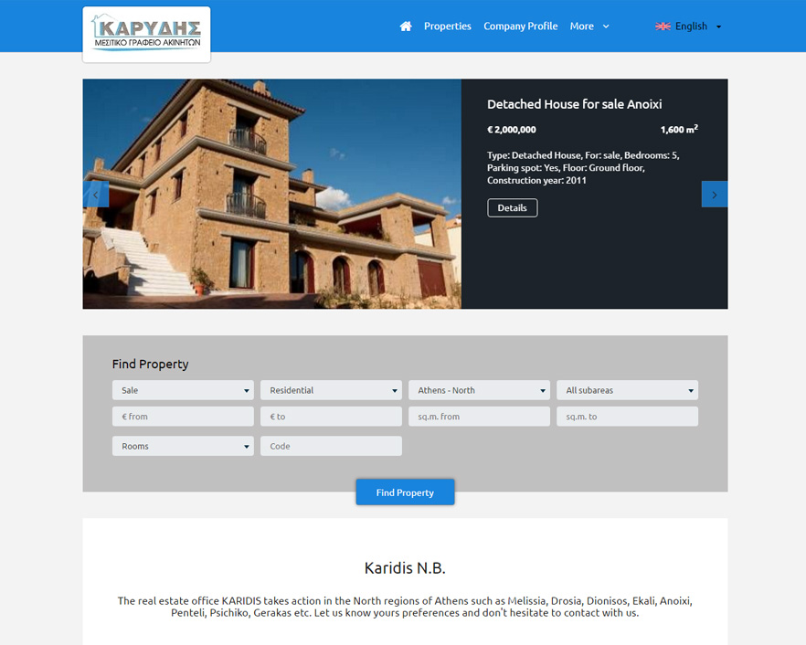Image resolution: width=806 pixels, height=645 pixels.
Task: Open the Athens - North area dropdown
Action: click(479, 390)
